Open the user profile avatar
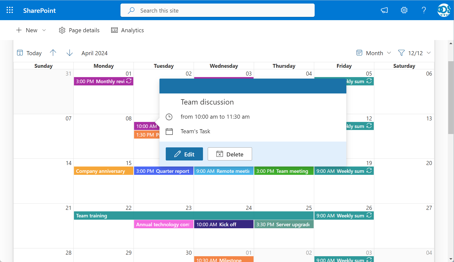This screenshot has height=262, width=454. point(444,10)
